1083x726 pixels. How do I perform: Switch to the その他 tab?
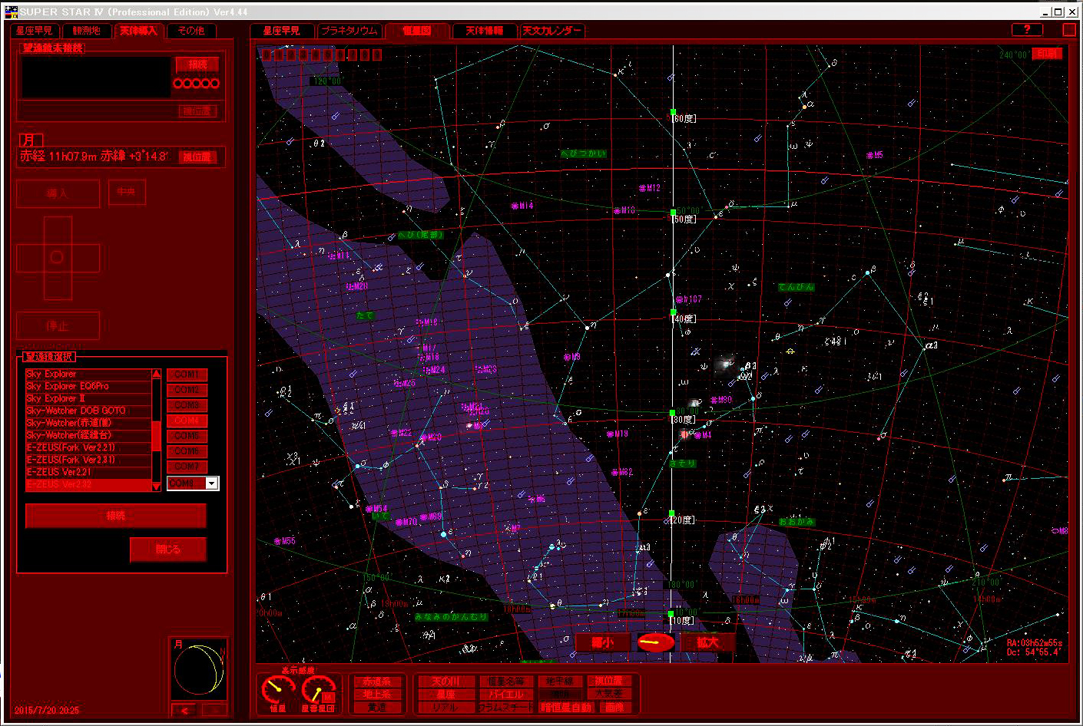191,31
